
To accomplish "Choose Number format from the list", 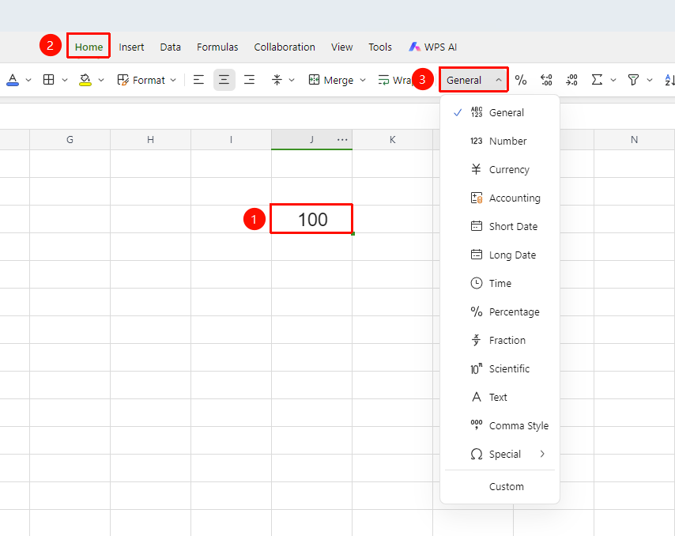I will 500,142.
